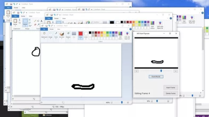This screenshot has height=117, width=209.
Task: Expand the collapsed Image group
Action: pos(50,35)
